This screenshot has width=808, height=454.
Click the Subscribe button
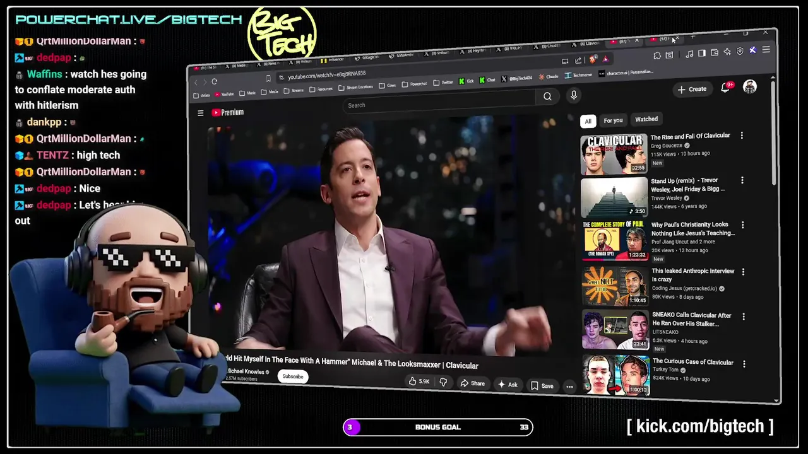(292, 376)
